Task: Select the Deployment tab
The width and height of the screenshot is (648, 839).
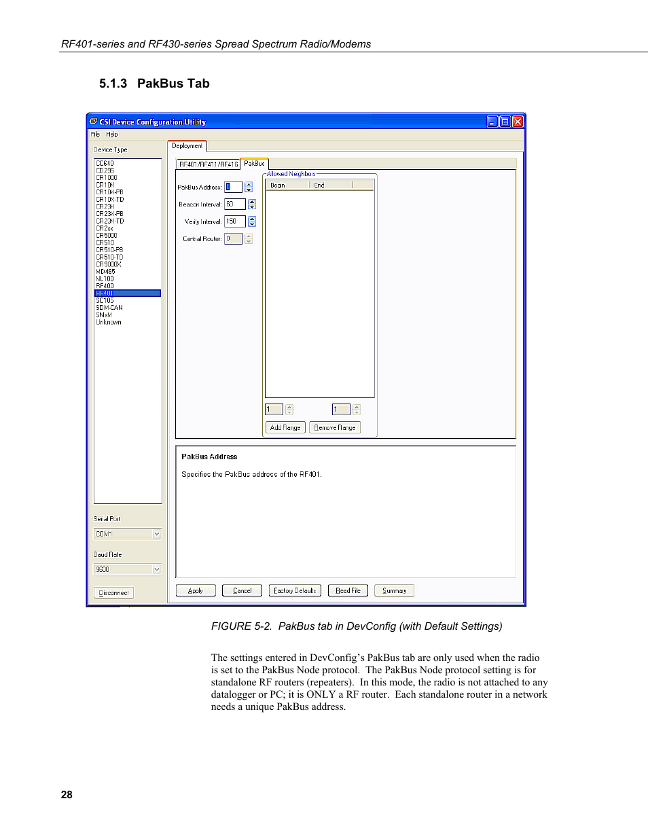Action: [187, 146]
